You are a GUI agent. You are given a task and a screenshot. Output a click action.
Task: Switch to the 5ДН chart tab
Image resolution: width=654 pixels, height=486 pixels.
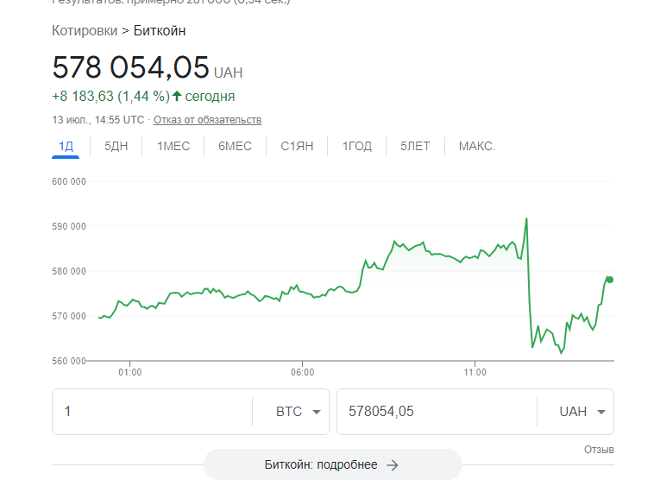116,146
